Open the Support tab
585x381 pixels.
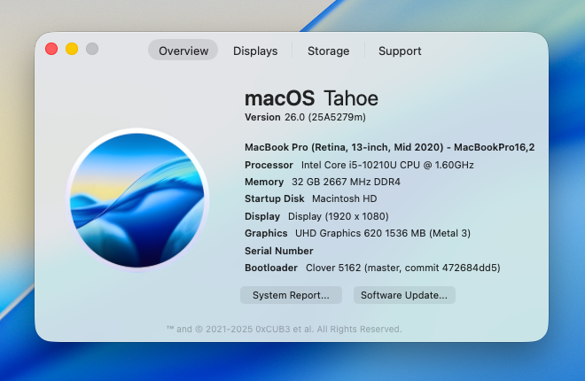[x=400, y=51]
